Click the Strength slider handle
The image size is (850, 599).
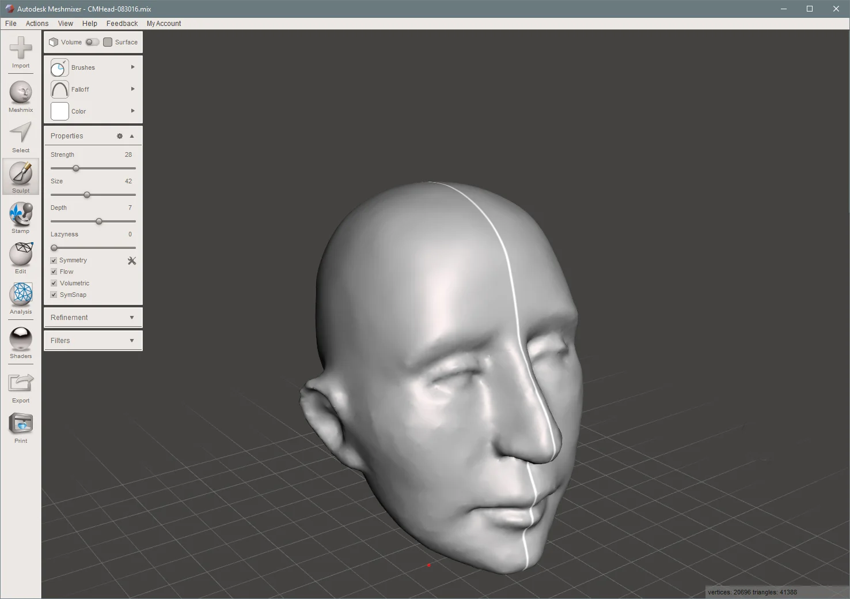pos(76,168)
